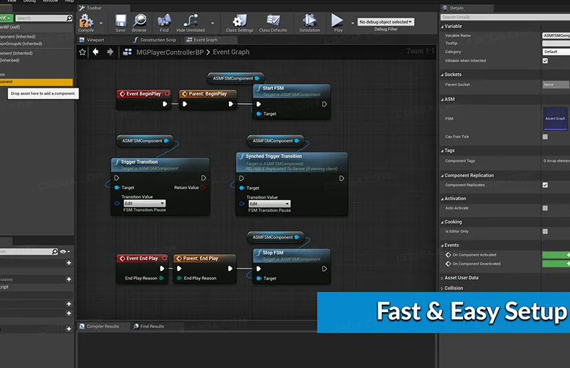The height and width of the screenshot is (368, 570).
Task: Open the Find tool
Action: click(x=164, y=23)
